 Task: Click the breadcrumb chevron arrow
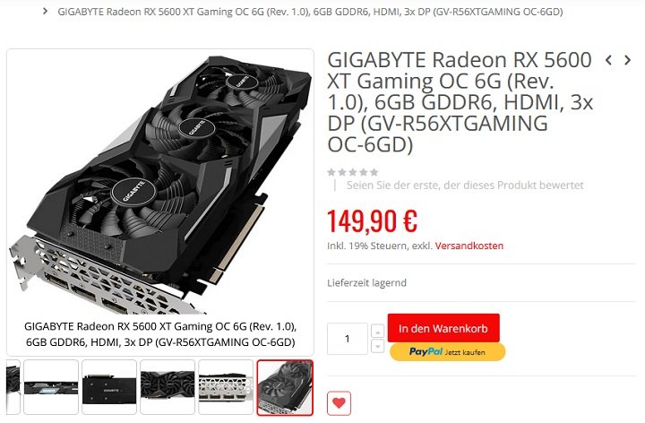[46, 11]
